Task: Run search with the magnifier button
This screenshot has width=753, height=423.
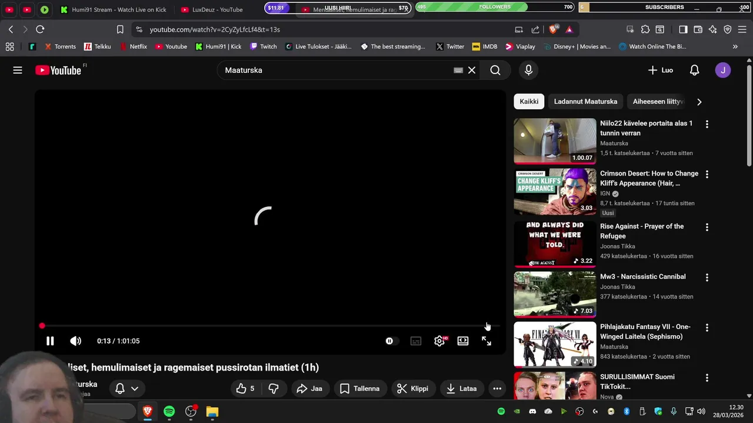Action: click(x=495, y=70)
